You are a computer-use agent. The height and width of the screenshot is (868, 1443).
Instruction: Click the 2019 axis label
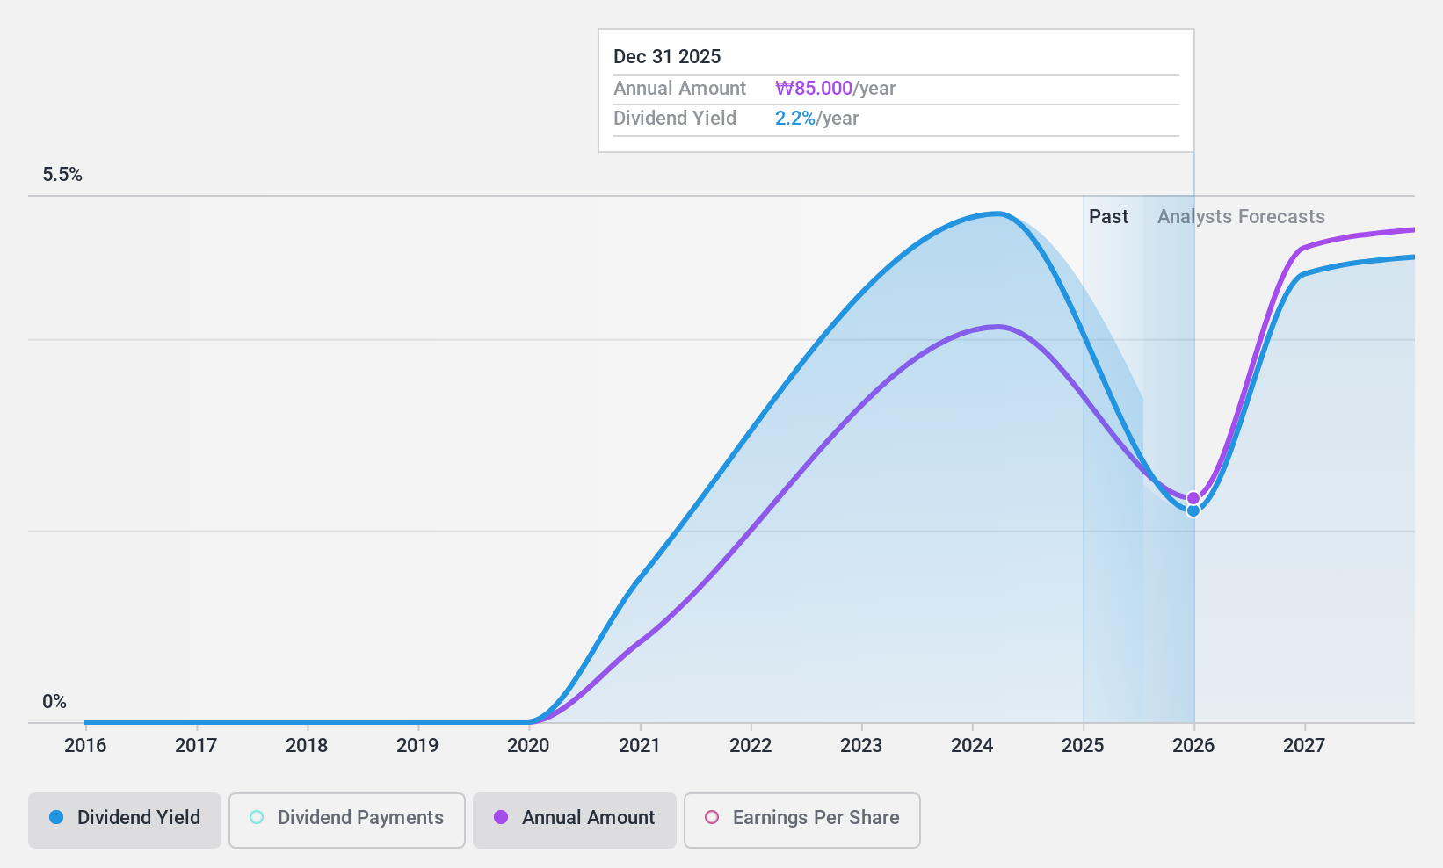(x=417, y=746)
